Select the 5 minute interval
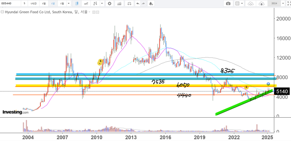This screenshot has width=291, height=141. (25, 4)
